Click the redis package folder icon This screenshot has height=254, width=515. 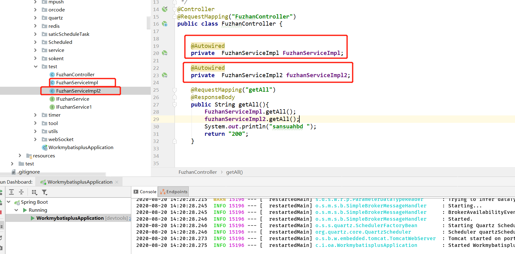(x=44, y=26)
